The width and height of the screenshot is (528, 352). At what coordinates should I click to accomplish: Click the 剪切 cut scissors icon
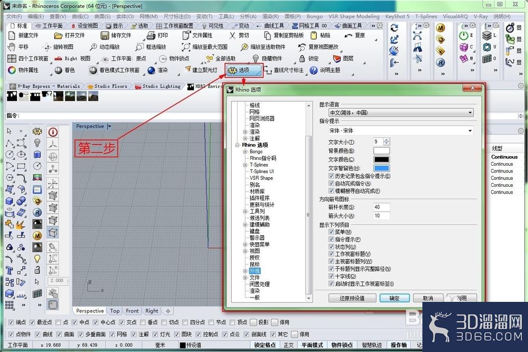[232, 35]
